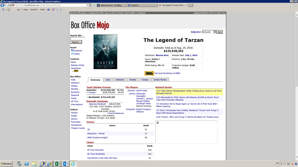Switch to the Facebook browser tab
Image resolution: width=298 pixels, height=167 pixels.
[142, 5]
